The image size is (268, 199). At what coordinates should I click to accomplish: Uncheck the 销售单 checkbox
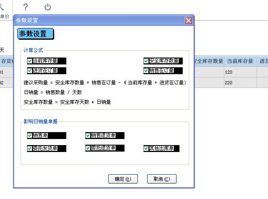30,136
